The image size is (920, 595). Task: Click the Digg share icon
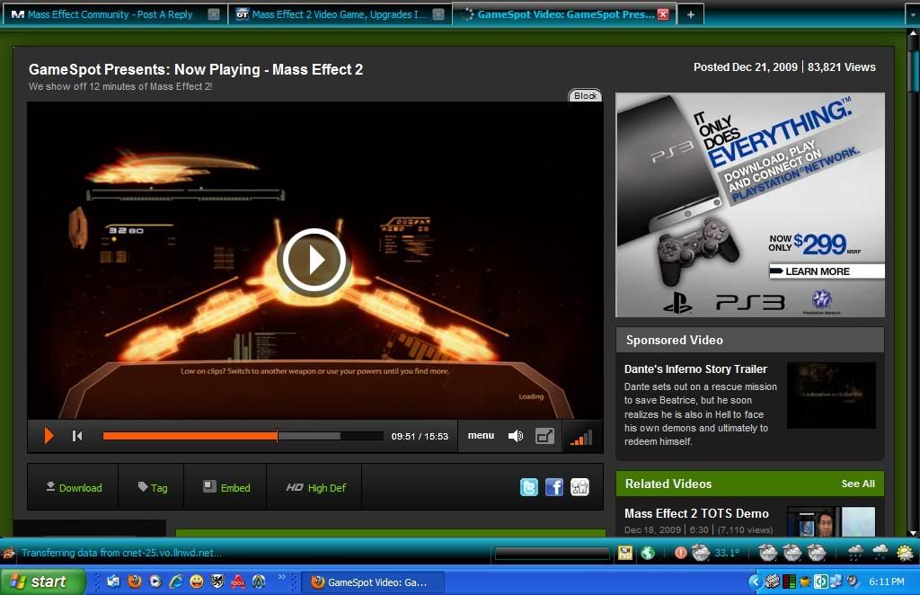click(579, 487)
